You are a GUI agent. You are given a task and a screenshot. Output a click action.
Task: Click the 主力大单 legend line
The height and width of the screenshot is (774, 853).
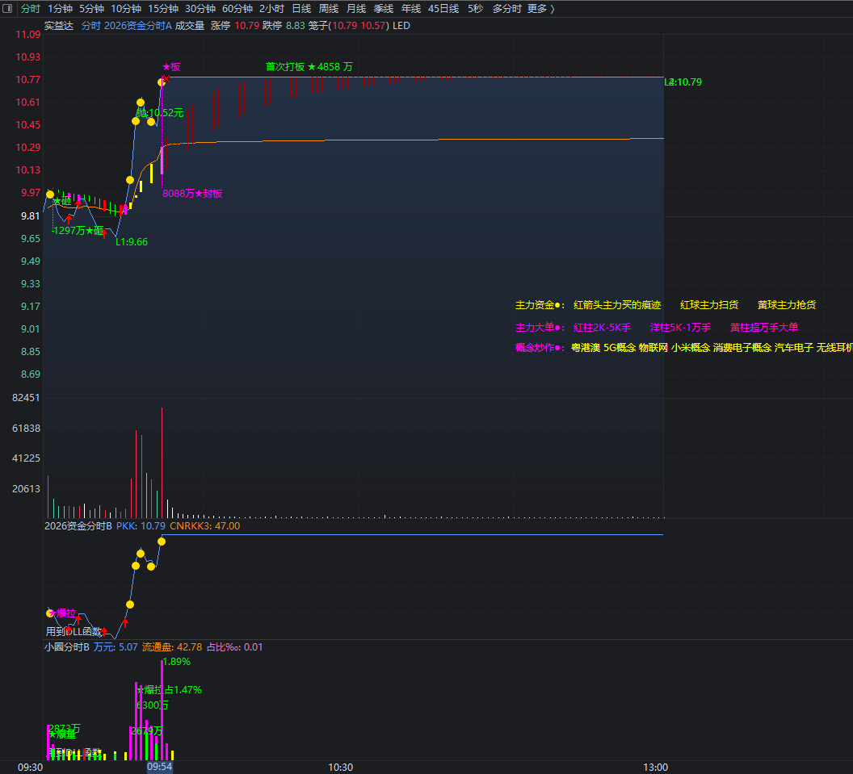point(657,327)
